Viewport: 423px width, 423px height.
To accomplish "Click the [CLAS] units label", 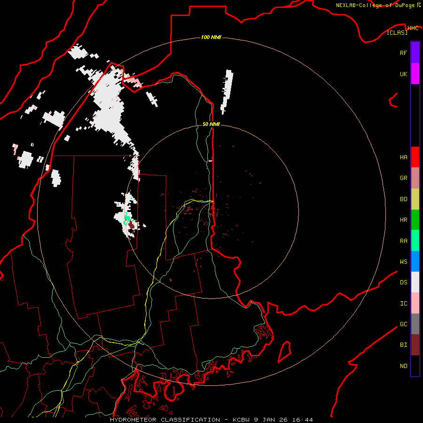I will pos(397,32).
